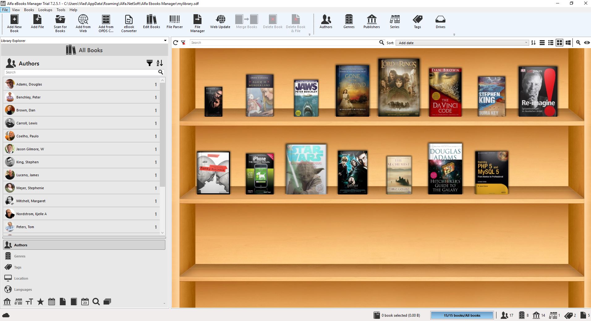The width and height of the screenshot is (591, 321).
Task: Switch to the Genres panel section
Action: coord(84,256)
